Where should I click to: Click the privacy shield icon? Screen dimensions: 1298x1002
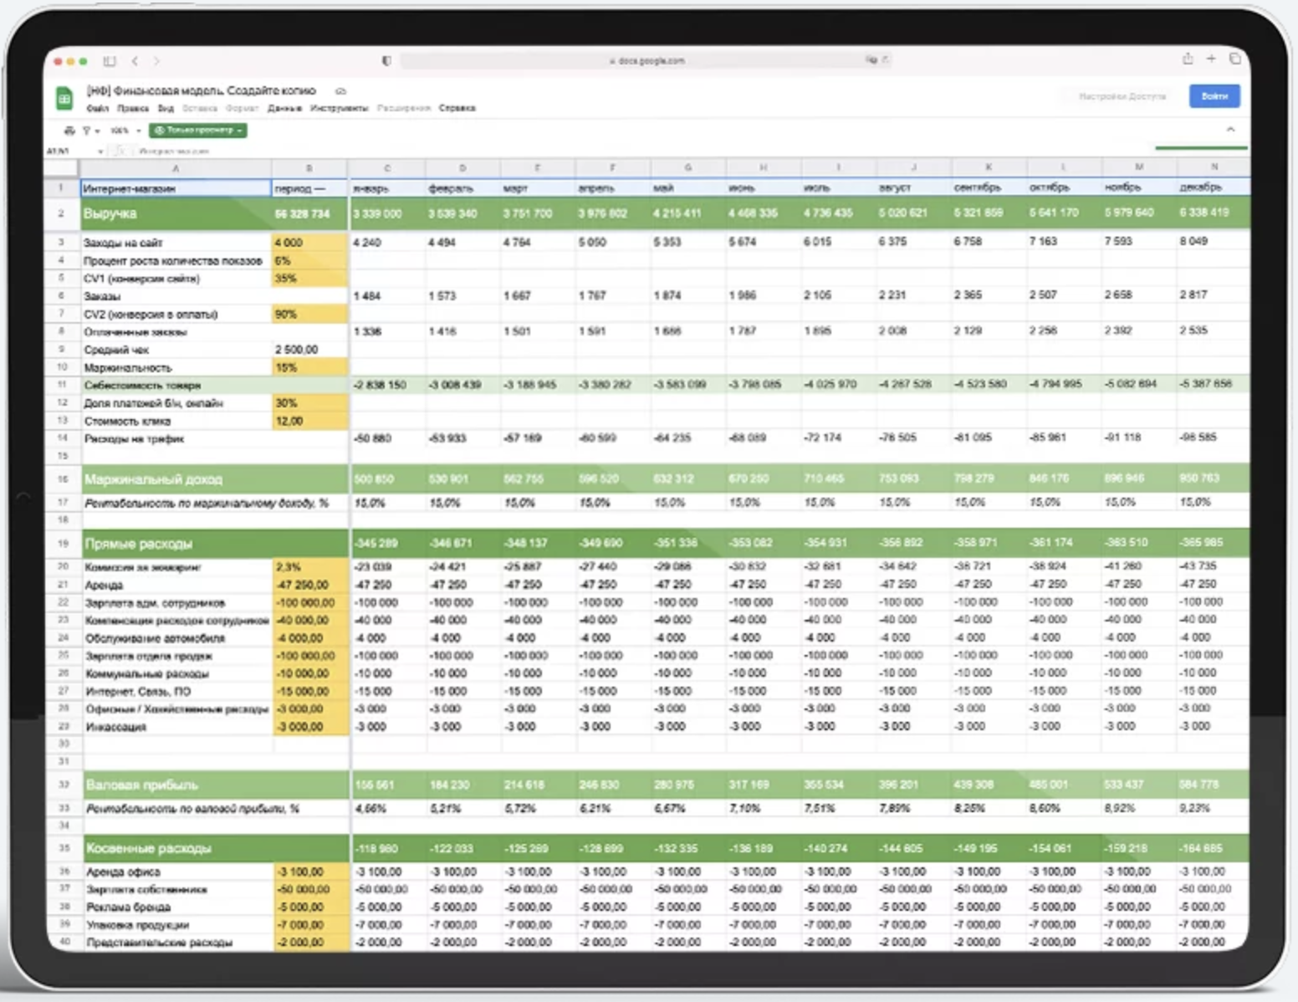[386, 61]
